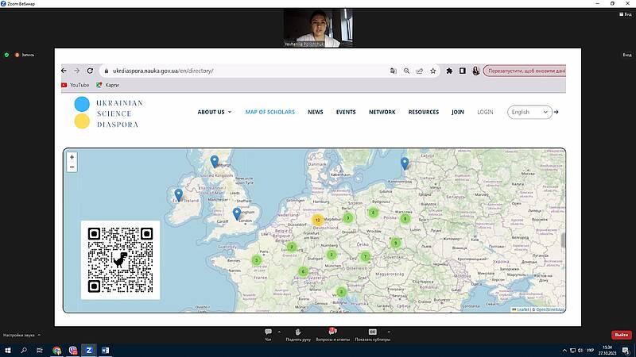Viewport: 636px width, 357px height.
Task: Click the blue map pin over Ireland
Action: pyautogui.click(x=178, y=195)
